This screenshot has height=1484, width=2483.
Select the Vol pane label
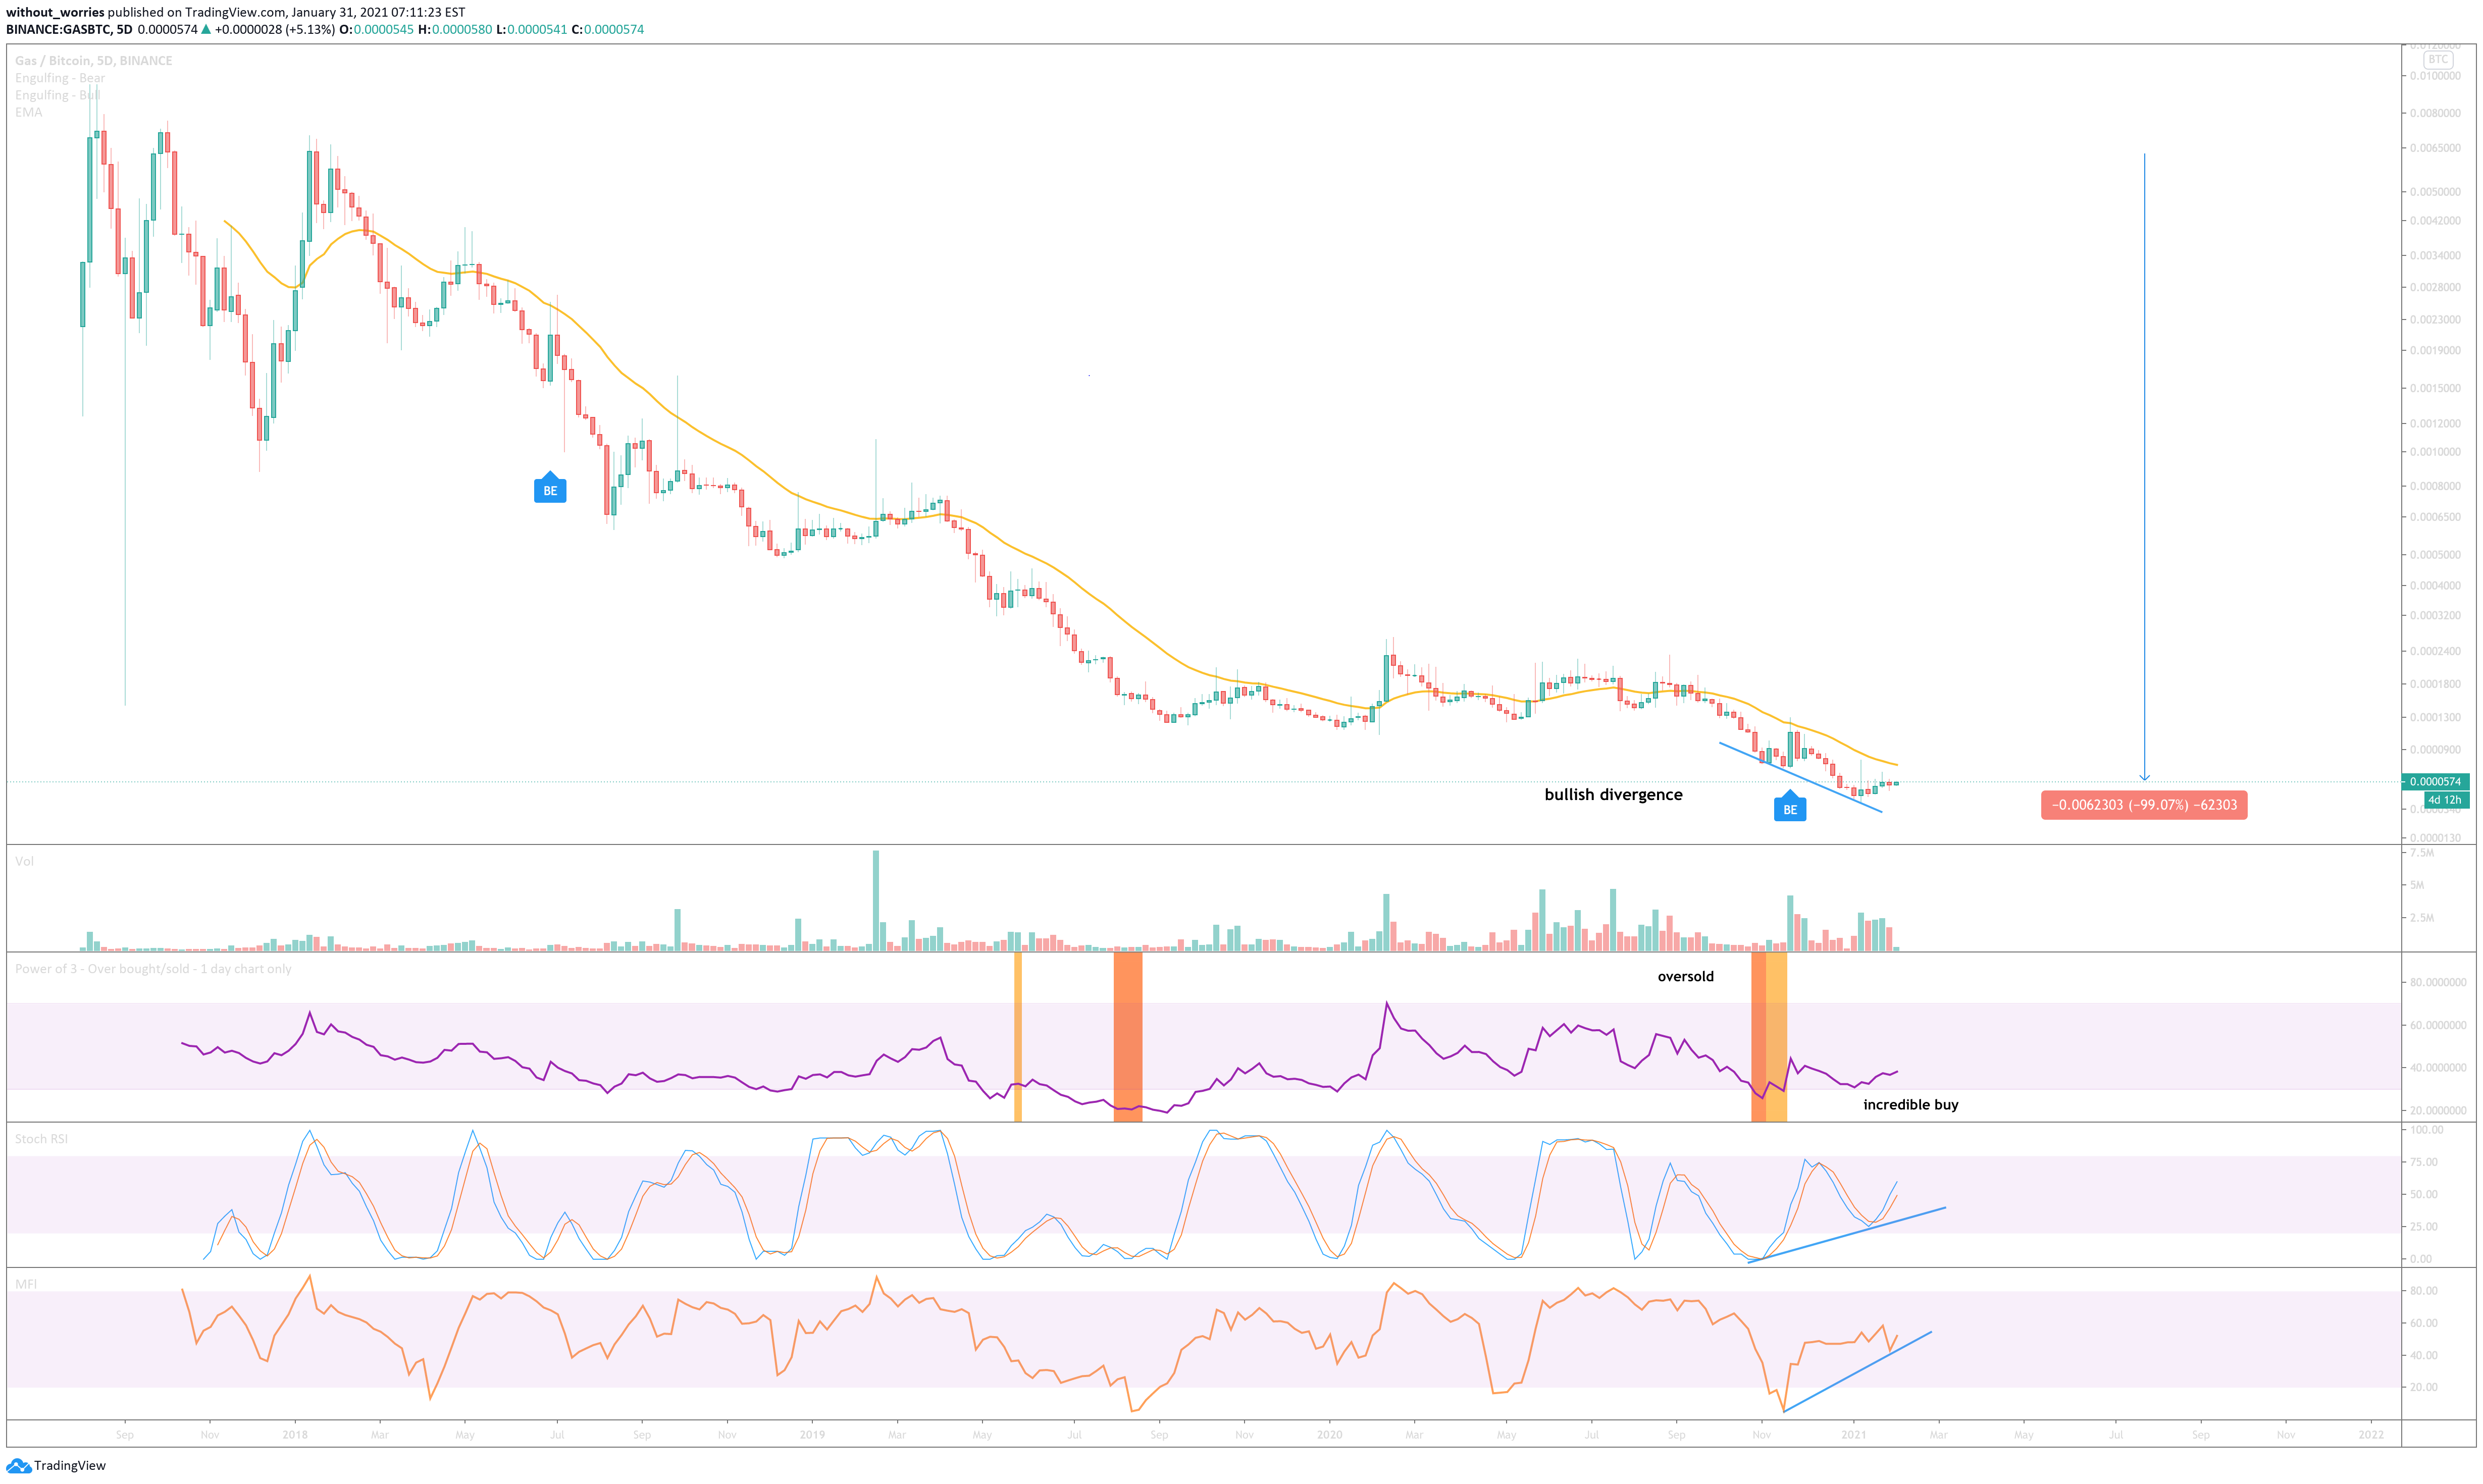click(24, 861)
